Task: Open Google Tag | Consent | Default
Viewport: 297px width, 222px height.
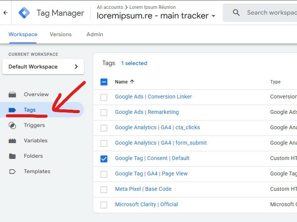Action: [x=152, y=158]
